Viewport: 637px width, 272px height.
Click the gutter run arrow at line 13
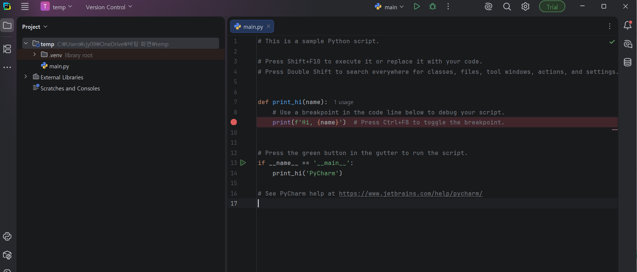(243, 163)
